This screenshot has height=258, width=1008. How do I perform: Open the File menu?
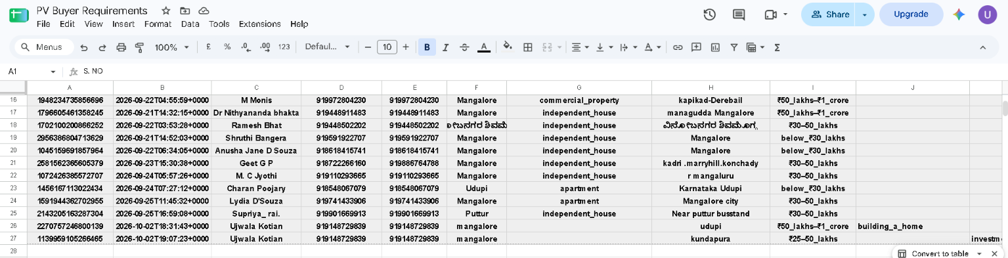point(43,24)
